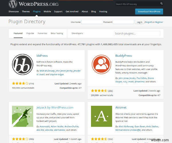Focus the Search plugins field
This screenshot has width=172, height=143.
pos(137,33)
